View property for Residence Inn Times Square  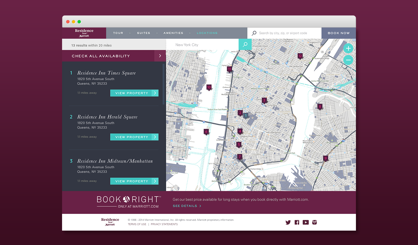(x=134, y=93)
